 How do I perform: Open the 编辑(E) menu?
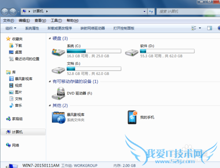click(x=24, y=20)
